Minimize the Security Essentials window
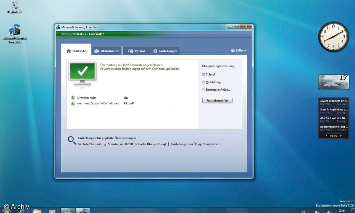This screenshot has width=355, height=213. tap(230, 26)
